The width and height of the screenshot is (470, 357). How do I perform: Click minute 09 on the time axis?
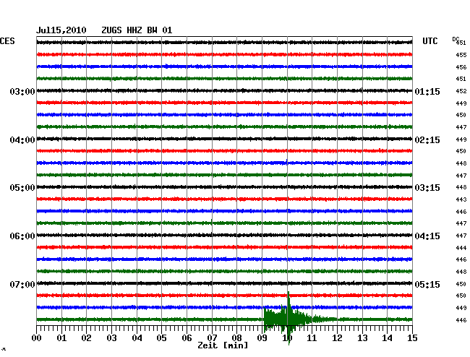262,338
